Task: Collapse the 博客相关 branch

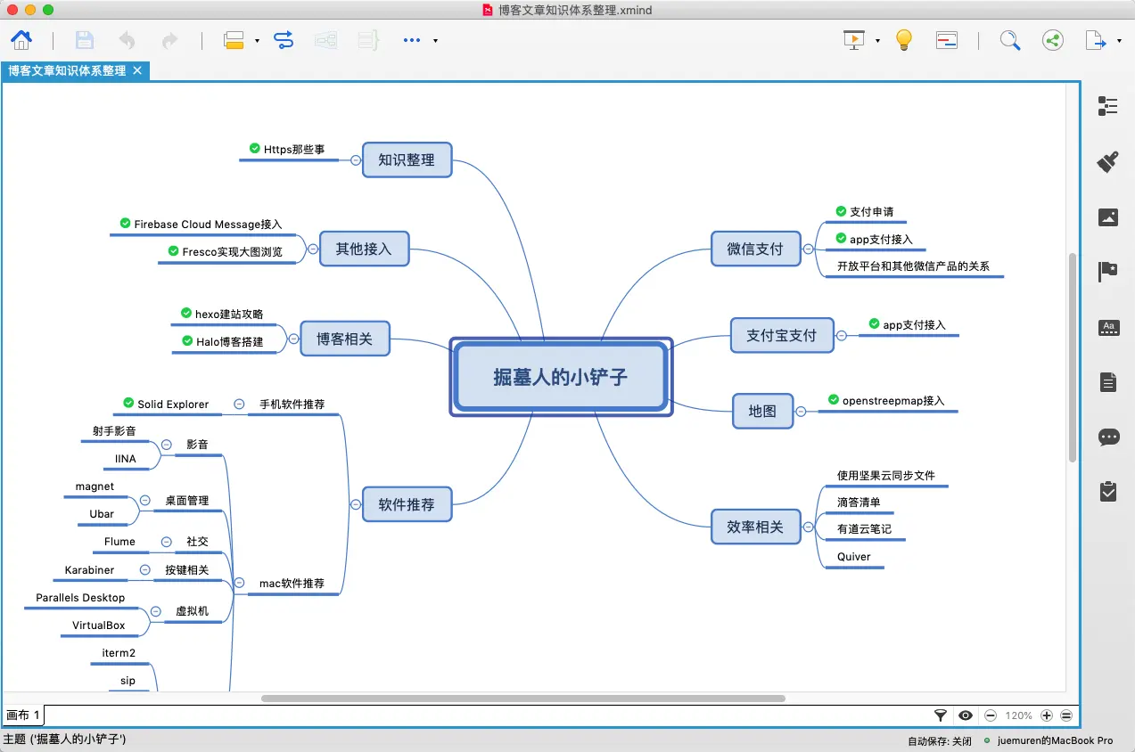Action: 293,339
